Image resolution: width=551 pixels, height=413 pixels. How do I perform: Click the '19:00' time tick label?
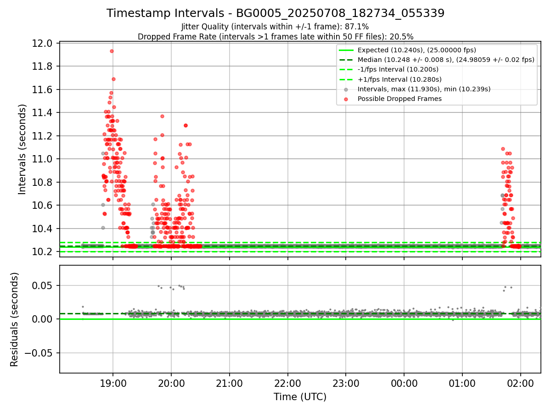coord(113,383)
